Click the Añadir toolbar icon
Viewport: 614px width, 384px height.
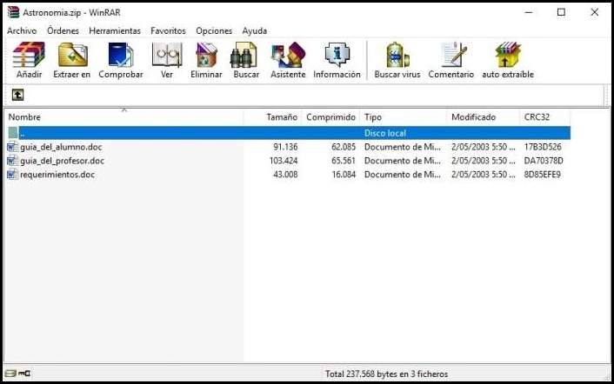pos(29,60)
